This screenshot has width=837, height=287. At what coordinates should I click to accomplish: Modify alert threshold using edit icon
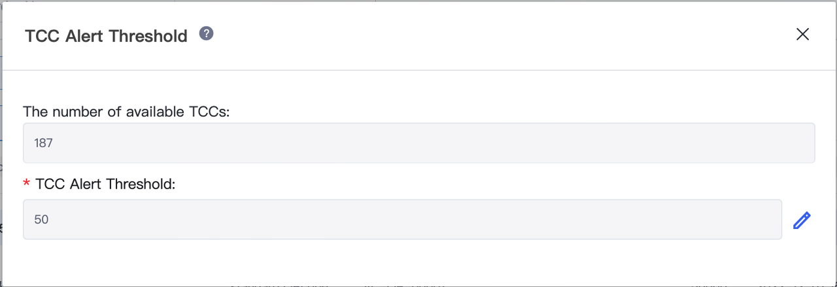(802, 220)
